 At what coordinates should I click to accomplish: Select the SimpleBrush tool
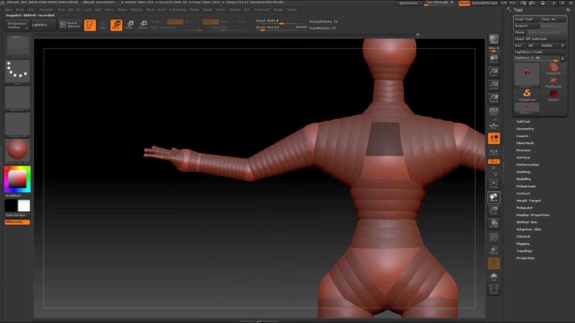[526, 95]
